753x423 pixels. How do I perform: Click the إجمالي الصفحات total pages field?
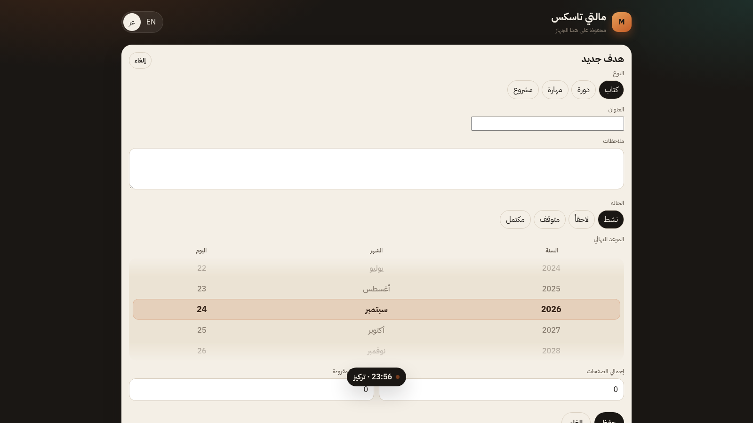tap(501, 390)
